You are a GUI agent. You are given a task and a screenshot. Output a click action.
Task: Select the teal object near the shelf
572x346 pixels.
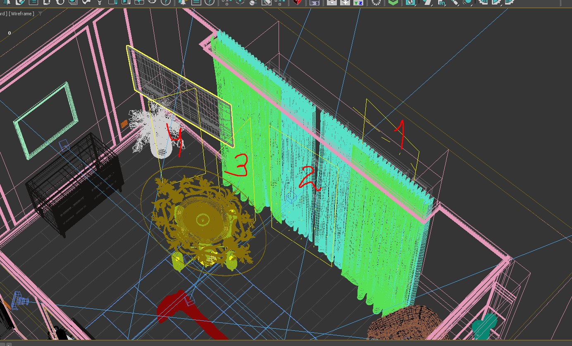point(484,325)
